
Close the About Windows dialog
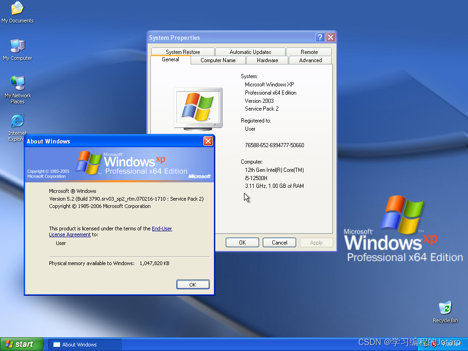pos(208,141)
